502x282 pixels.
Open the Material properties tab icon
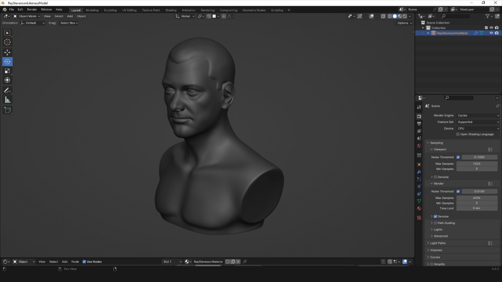(x=419, y=208)
